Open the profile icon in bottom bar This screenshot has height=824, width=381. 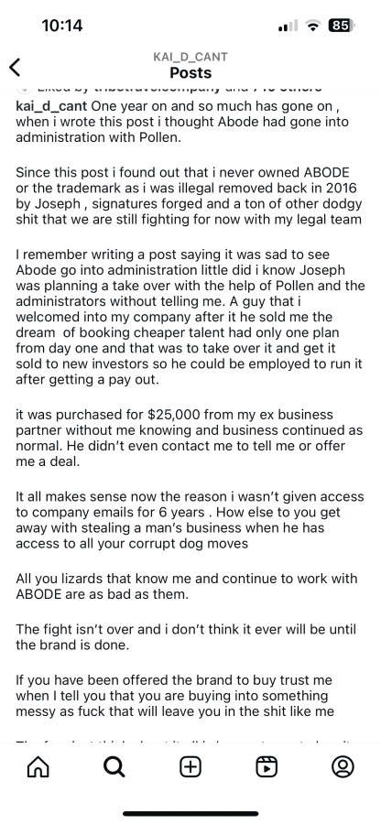point(343,767)
